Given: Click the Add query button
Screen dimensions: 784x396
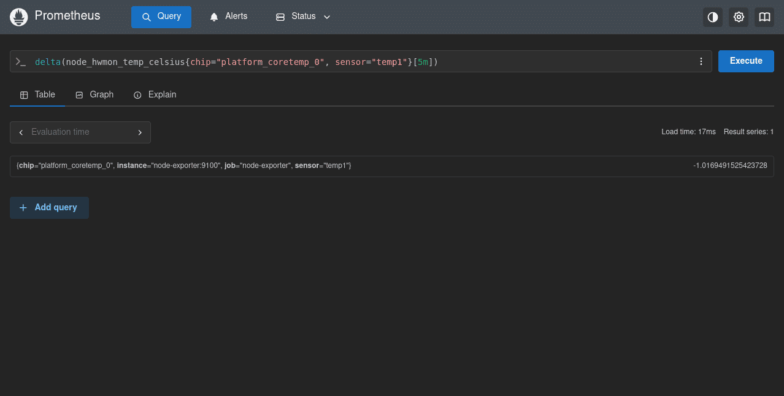Looking at the screenshot, I should [x=49, y=208].
